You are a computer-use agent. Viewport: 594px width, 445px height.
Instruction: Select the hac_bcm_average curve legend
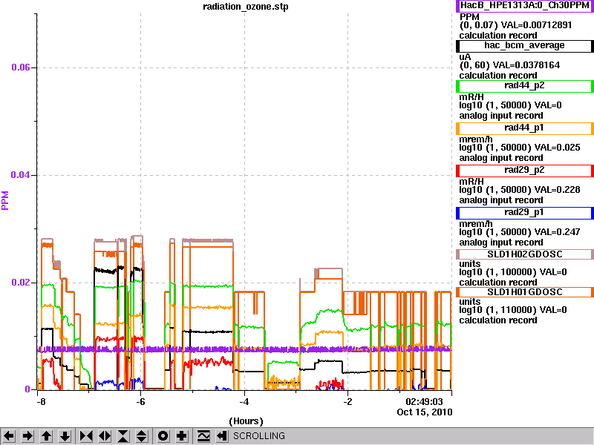point(525,46)
